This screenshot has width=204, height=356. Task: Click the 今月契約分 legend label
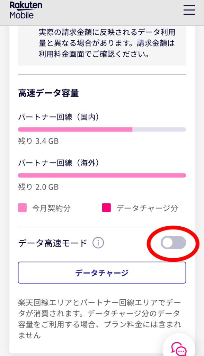[x=51, y=208]
